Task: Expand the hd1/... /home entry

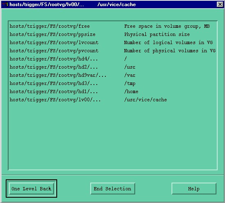Action: point(113,91)
